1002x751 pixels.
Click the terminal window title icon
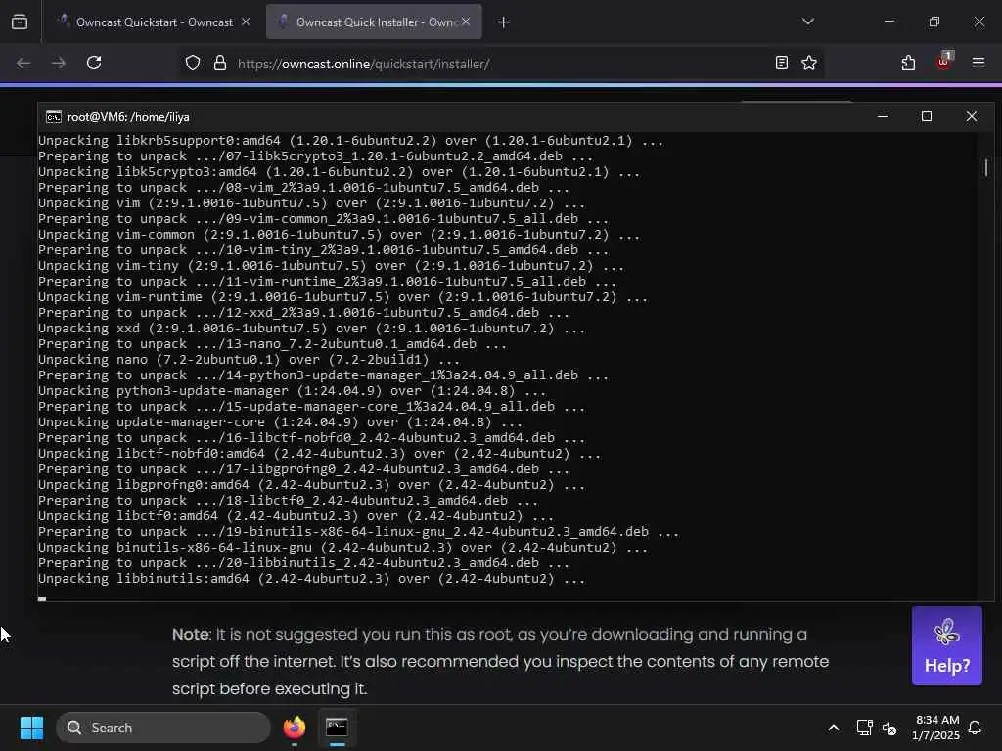coord(54,117)
